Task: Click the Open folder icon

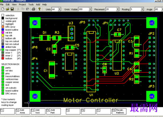Action: pyautogui.click(x=7, y=9)
